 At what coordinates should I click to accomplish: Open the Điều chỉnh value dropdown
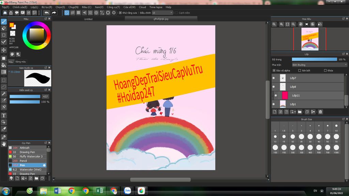point(162,13)
